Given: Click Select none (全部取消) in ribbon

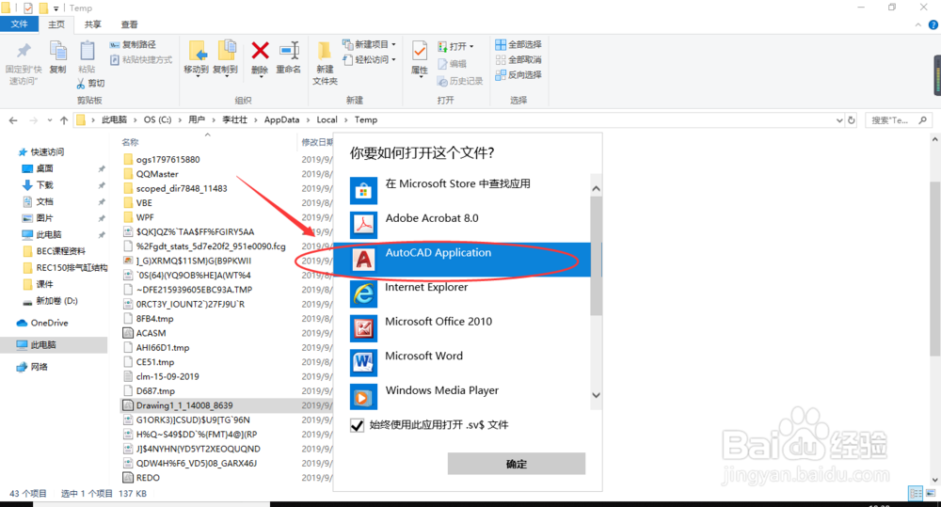Looking at the screenshot, I should click(x=518, y=59).
